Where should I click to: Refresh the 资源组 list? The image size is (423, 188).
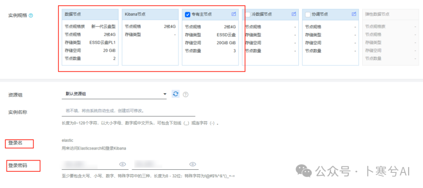176,94
